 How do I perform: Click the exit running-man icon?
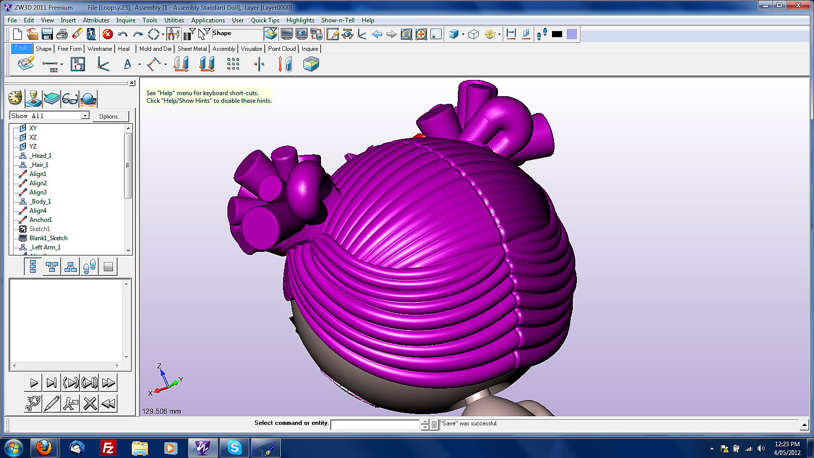[x=92, y=34]
